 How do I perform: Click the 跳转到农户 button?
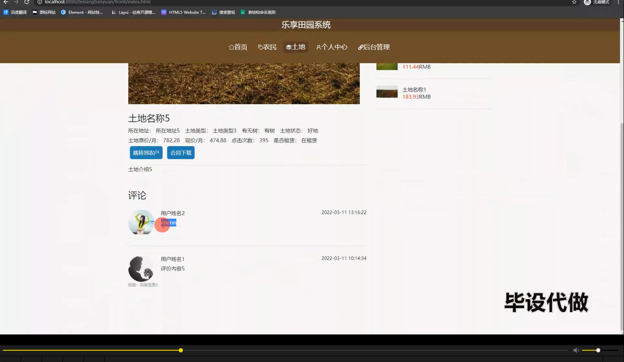tap(146, 153)
